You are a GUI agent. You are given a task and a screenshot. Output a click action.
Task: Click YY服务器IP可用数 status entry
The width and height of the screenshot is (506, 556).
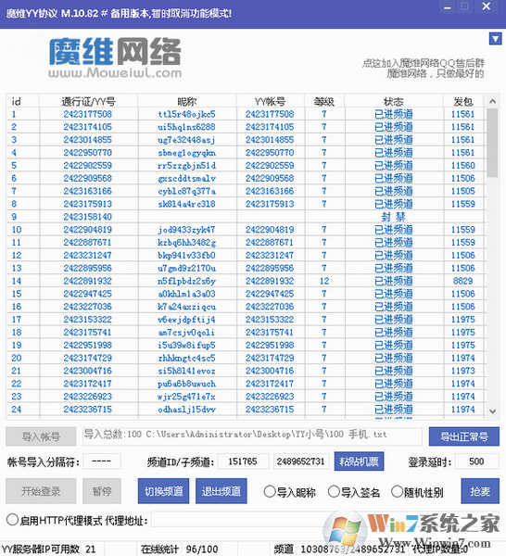[x=48, y=550]
